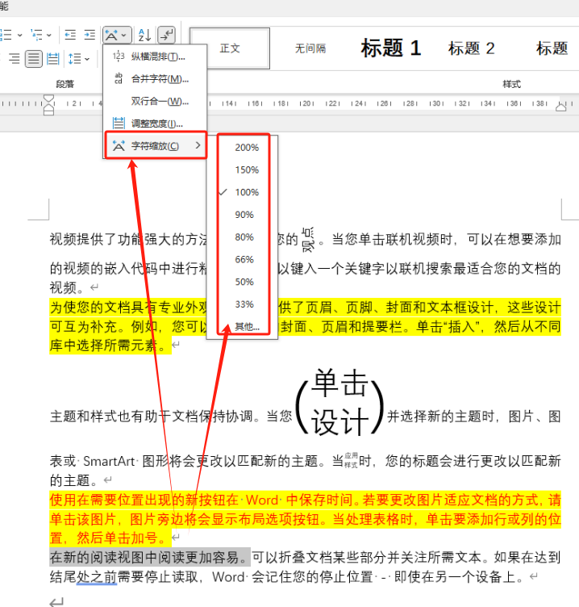Set character scaling to 150%
579x607 pixels.
[x=247, y=170]
